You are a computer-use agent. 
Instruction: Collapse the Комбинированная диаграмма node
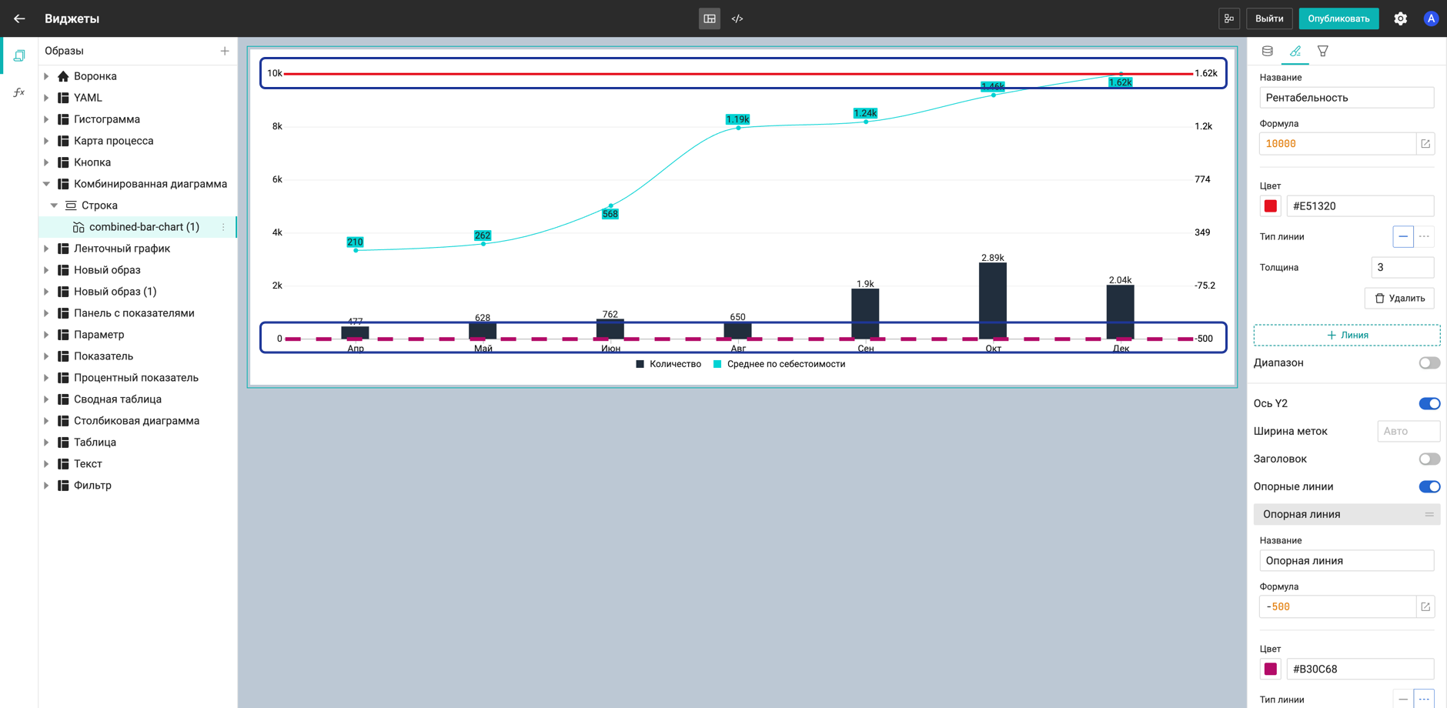[x=46, y=184]
